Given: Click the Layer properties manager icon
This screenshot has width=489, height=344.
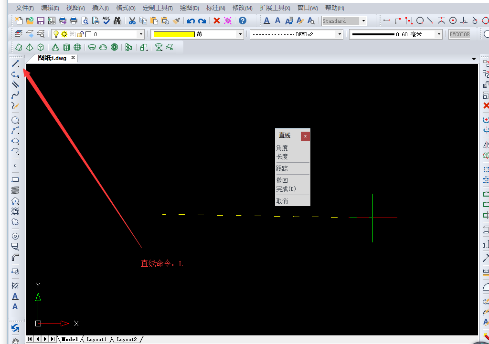Looking at the screenshot, I should 19,34.
